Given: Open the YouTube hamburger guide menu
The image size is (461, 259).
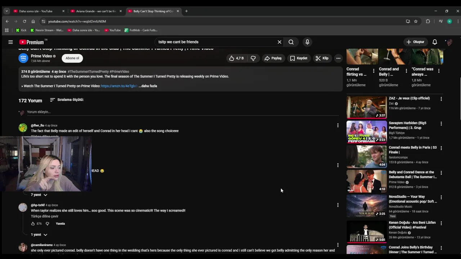Looking at the screenshot, I should (10, 42).
